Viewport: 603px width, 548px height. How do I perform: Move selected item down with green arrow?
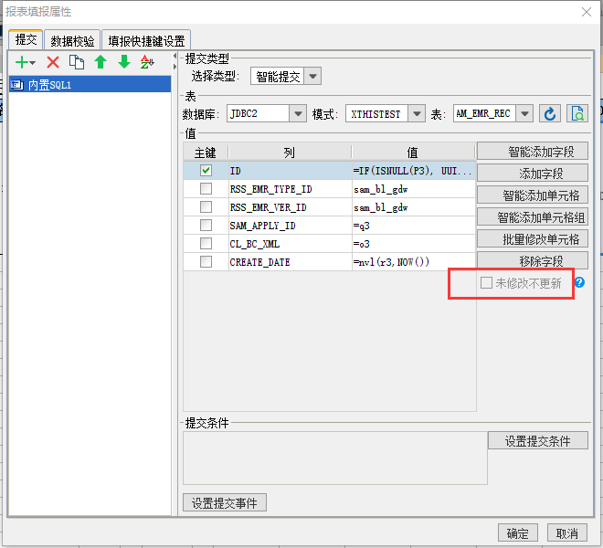(x=124, y=62)
